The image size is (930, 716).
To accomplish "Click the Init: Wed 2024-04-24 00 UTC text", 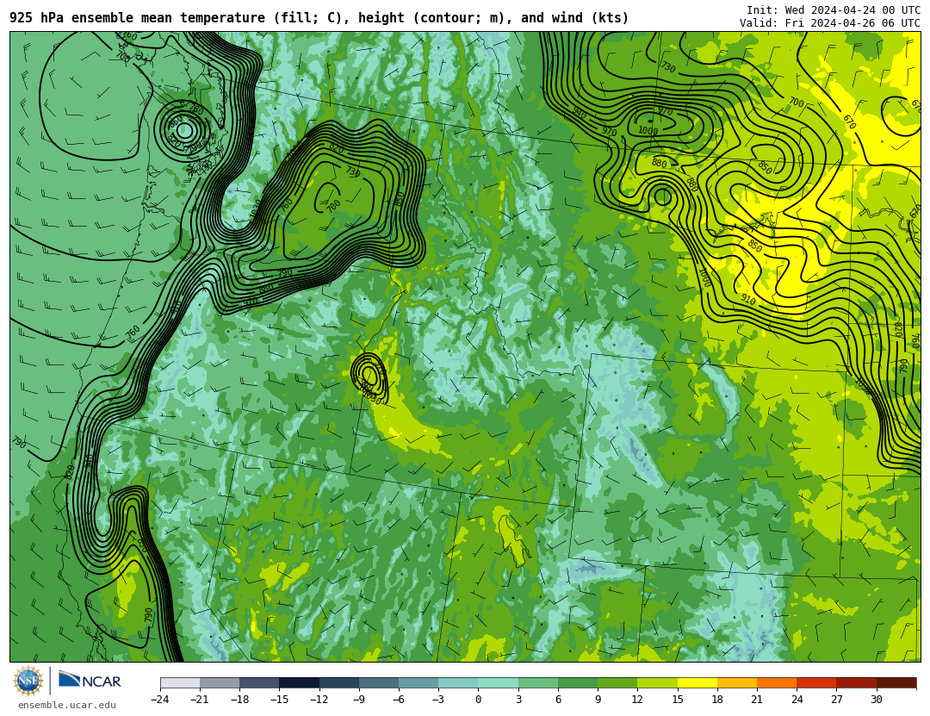I will [833, 9].
